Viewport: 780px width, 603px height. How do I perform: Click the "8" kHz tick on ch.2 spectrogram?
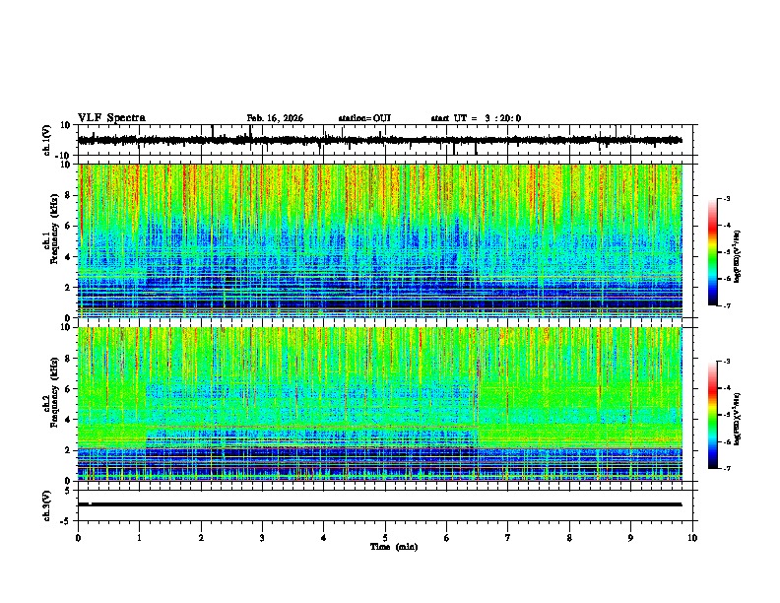click(x=68, y=359)
